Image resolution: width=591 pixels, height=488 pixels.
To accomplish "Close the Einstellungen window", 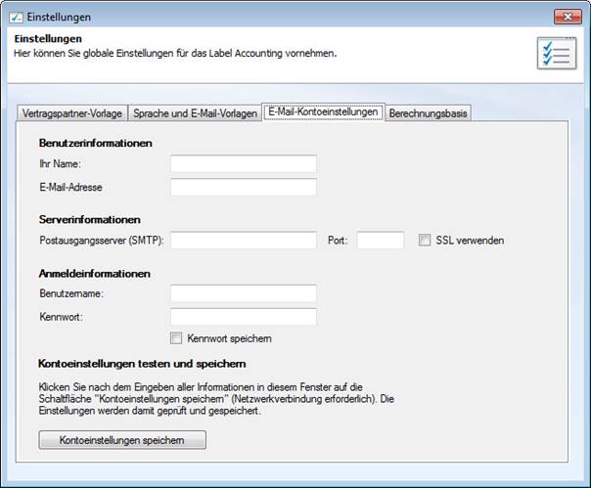I will point(568,17).
